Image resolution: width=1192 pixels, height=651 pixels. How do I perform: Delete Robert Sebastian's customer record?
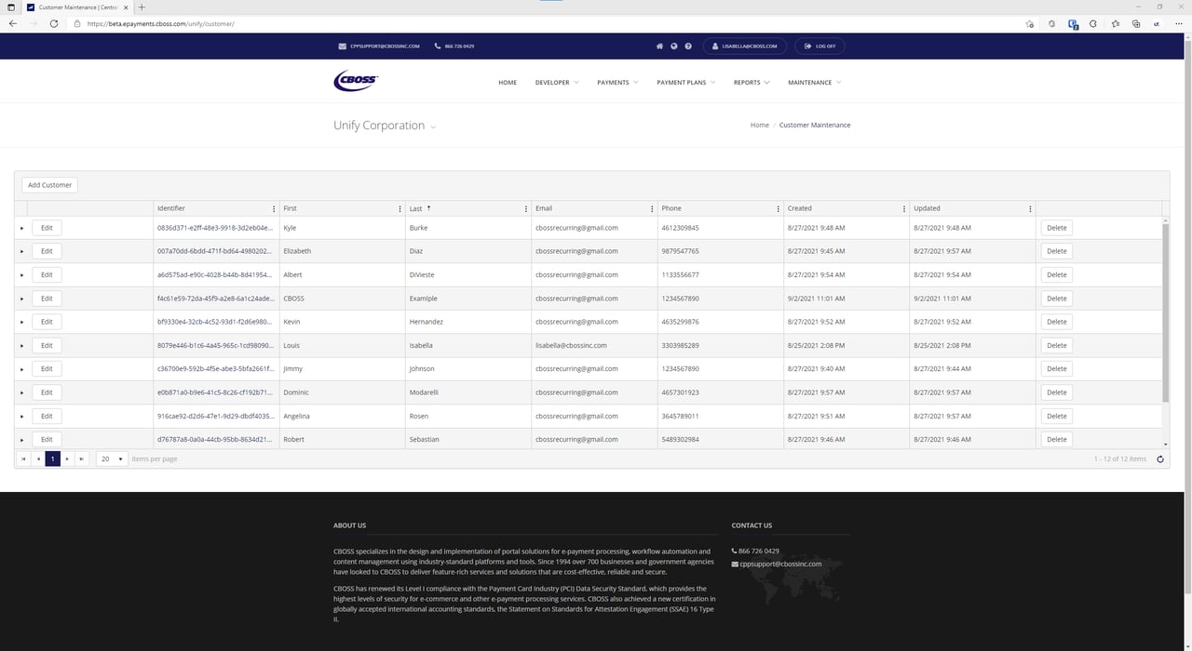coord(1056,439)
